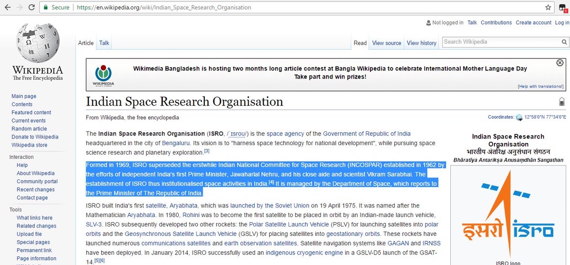The image size is (570, 265).
Task: Follow launched by the Soviet Union link
Action: tap(270, 206)
